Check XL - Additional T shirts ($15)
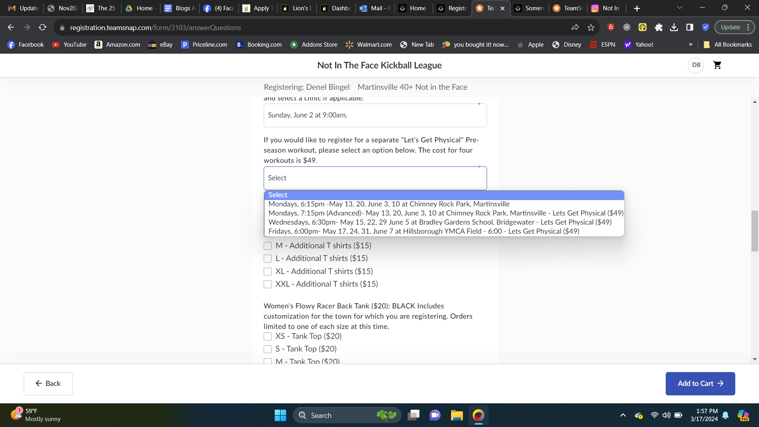Screen dimensions: 759x427 pos(268,272)
